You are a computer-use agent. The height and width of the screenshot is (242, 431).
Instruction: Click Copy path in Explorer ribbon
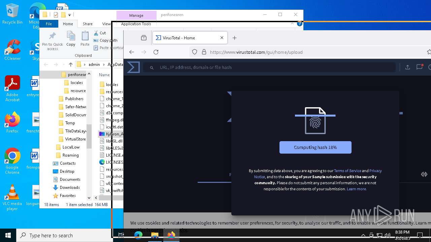pos(105,40)
